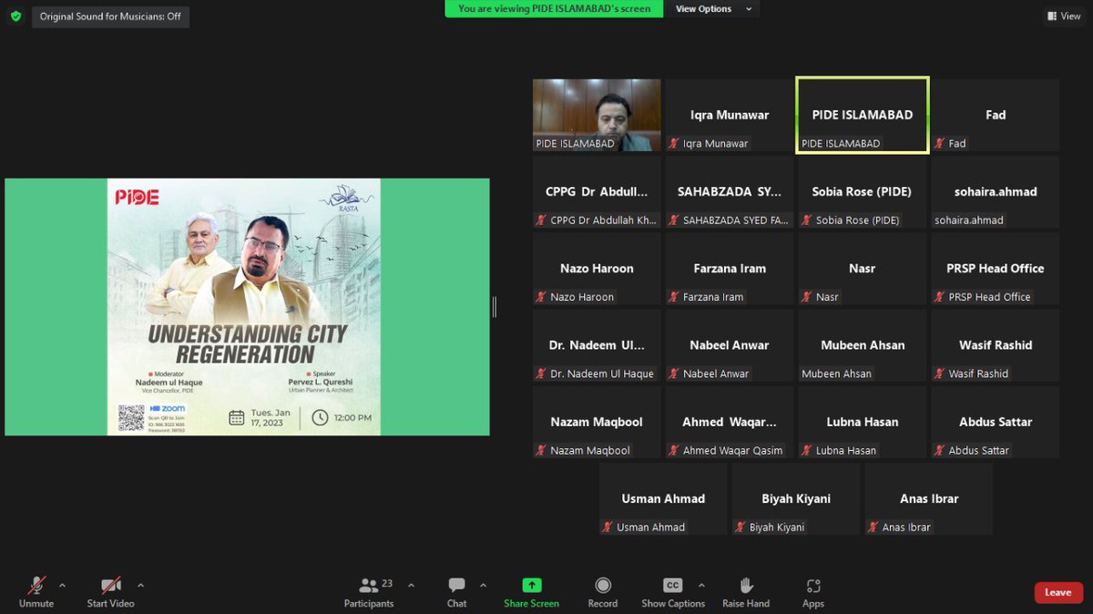
Task: Click the muted mic icon beside Anas Ibrar
Action: (874, 527)
